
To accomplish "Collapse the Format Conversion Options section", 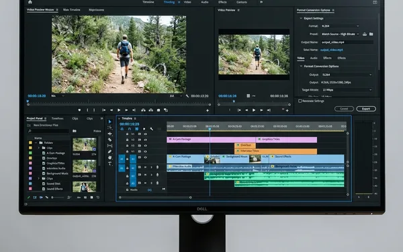I will tap(301, 66).
